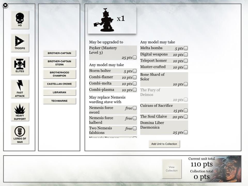This screenshot has width=248, height=186.
Task: Choose the Elites category icon
Action: click(x=20, y=66)
